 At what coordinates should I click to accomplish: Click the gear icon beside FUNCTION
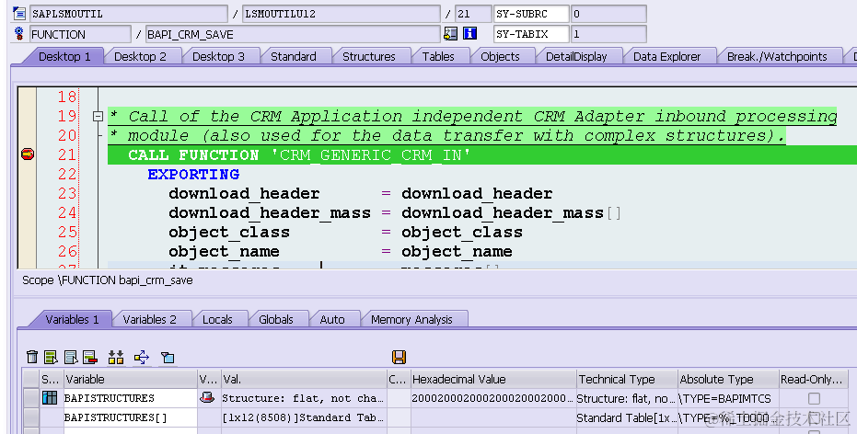(x=19, y=34)
